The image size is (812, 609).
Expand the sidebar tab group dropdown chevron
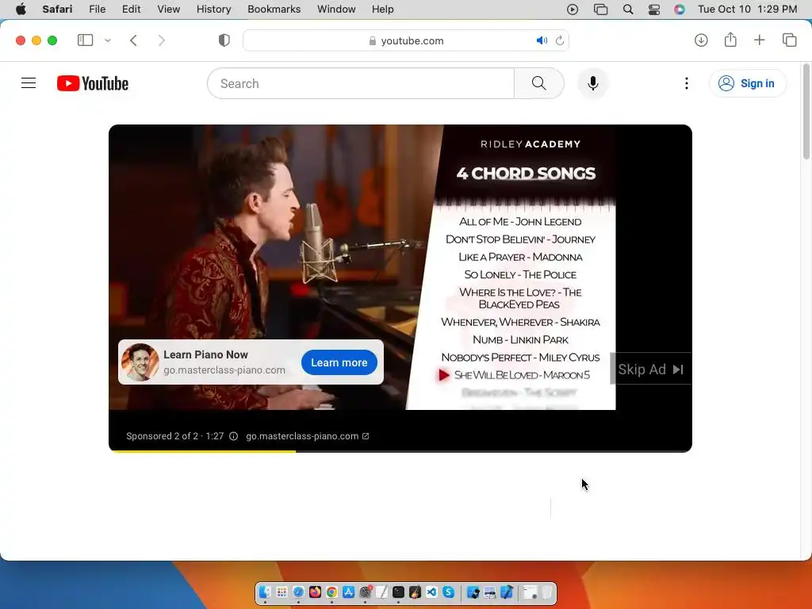(108, 40)
